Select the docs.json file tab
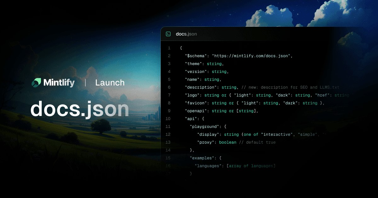 (x=186, y=34)
